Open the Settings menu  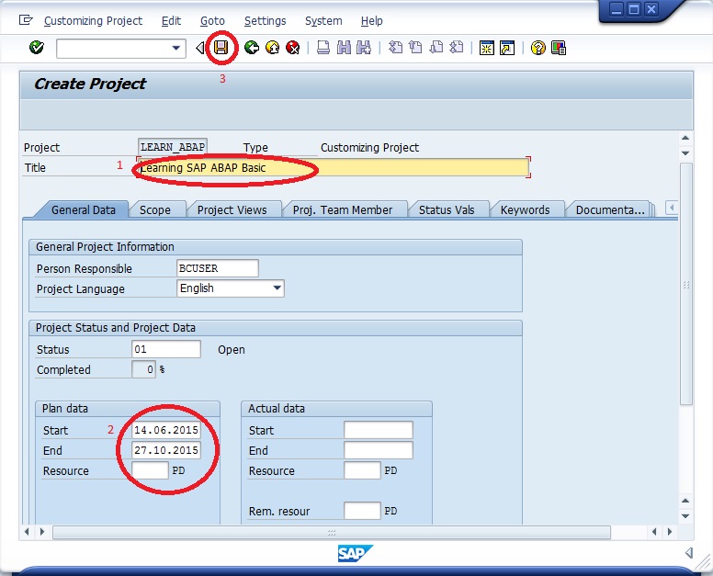[266, 21]
